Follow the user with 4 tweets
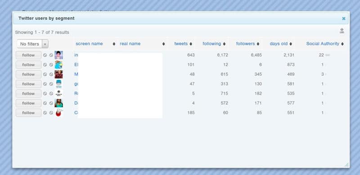Image resolution: width=360 pixels, height=175 pixels. (28, 103)
